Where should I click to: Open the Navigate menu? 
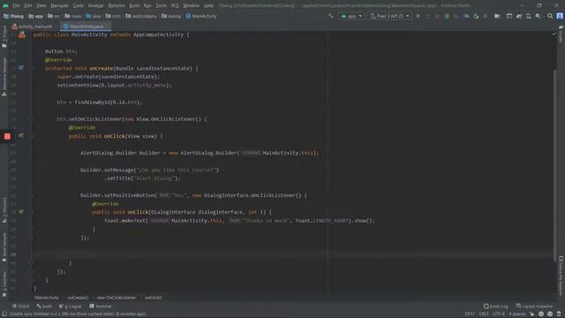[59, 5]
